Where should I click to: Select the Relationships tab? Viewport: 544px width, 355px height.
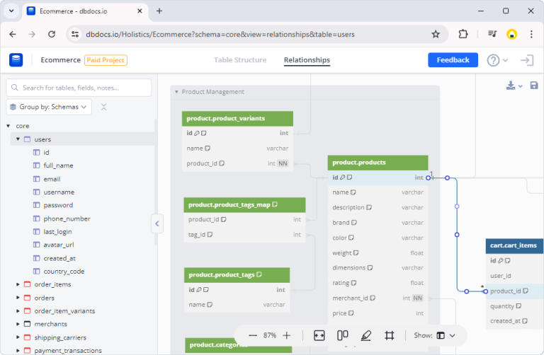click(x=307, y=60)
